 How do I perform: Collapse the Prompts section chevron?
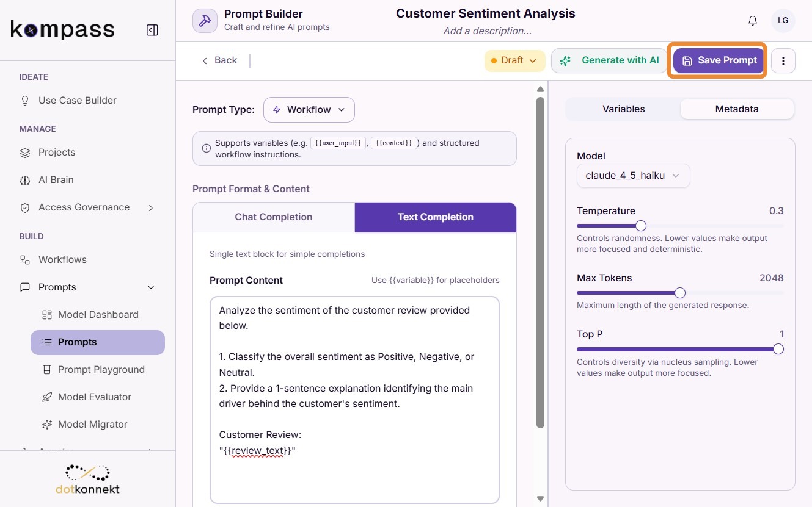(x=151, y=287)
